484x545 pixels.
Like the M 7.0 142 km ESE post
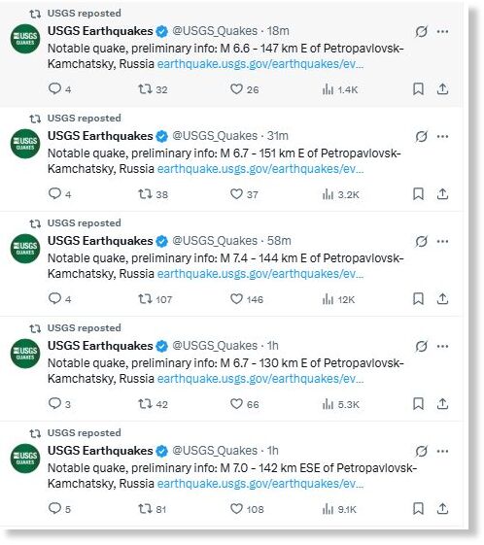pos(247,509)
